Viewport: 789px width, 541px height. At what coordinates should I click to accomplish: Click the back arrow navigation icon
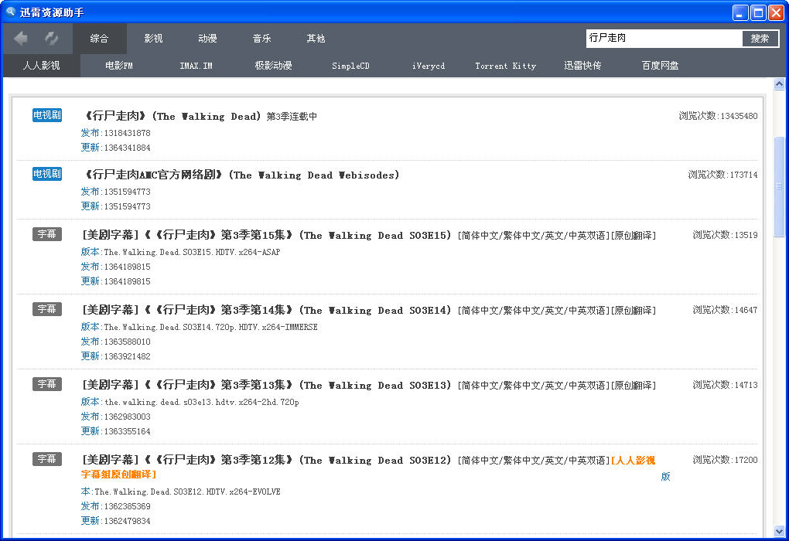coord(21,38)
